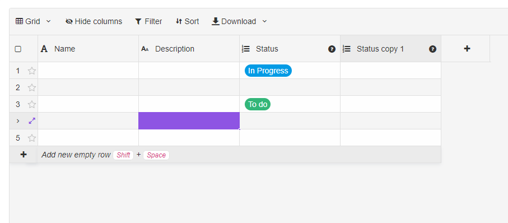Click the Status copy 1 help icon
This screenshot has width=508, height=223.
[x=432, y=49]
